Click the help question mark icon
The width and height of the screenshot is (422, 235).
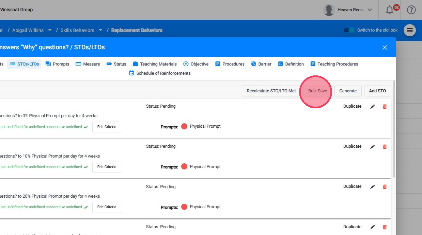coord(411,10)
